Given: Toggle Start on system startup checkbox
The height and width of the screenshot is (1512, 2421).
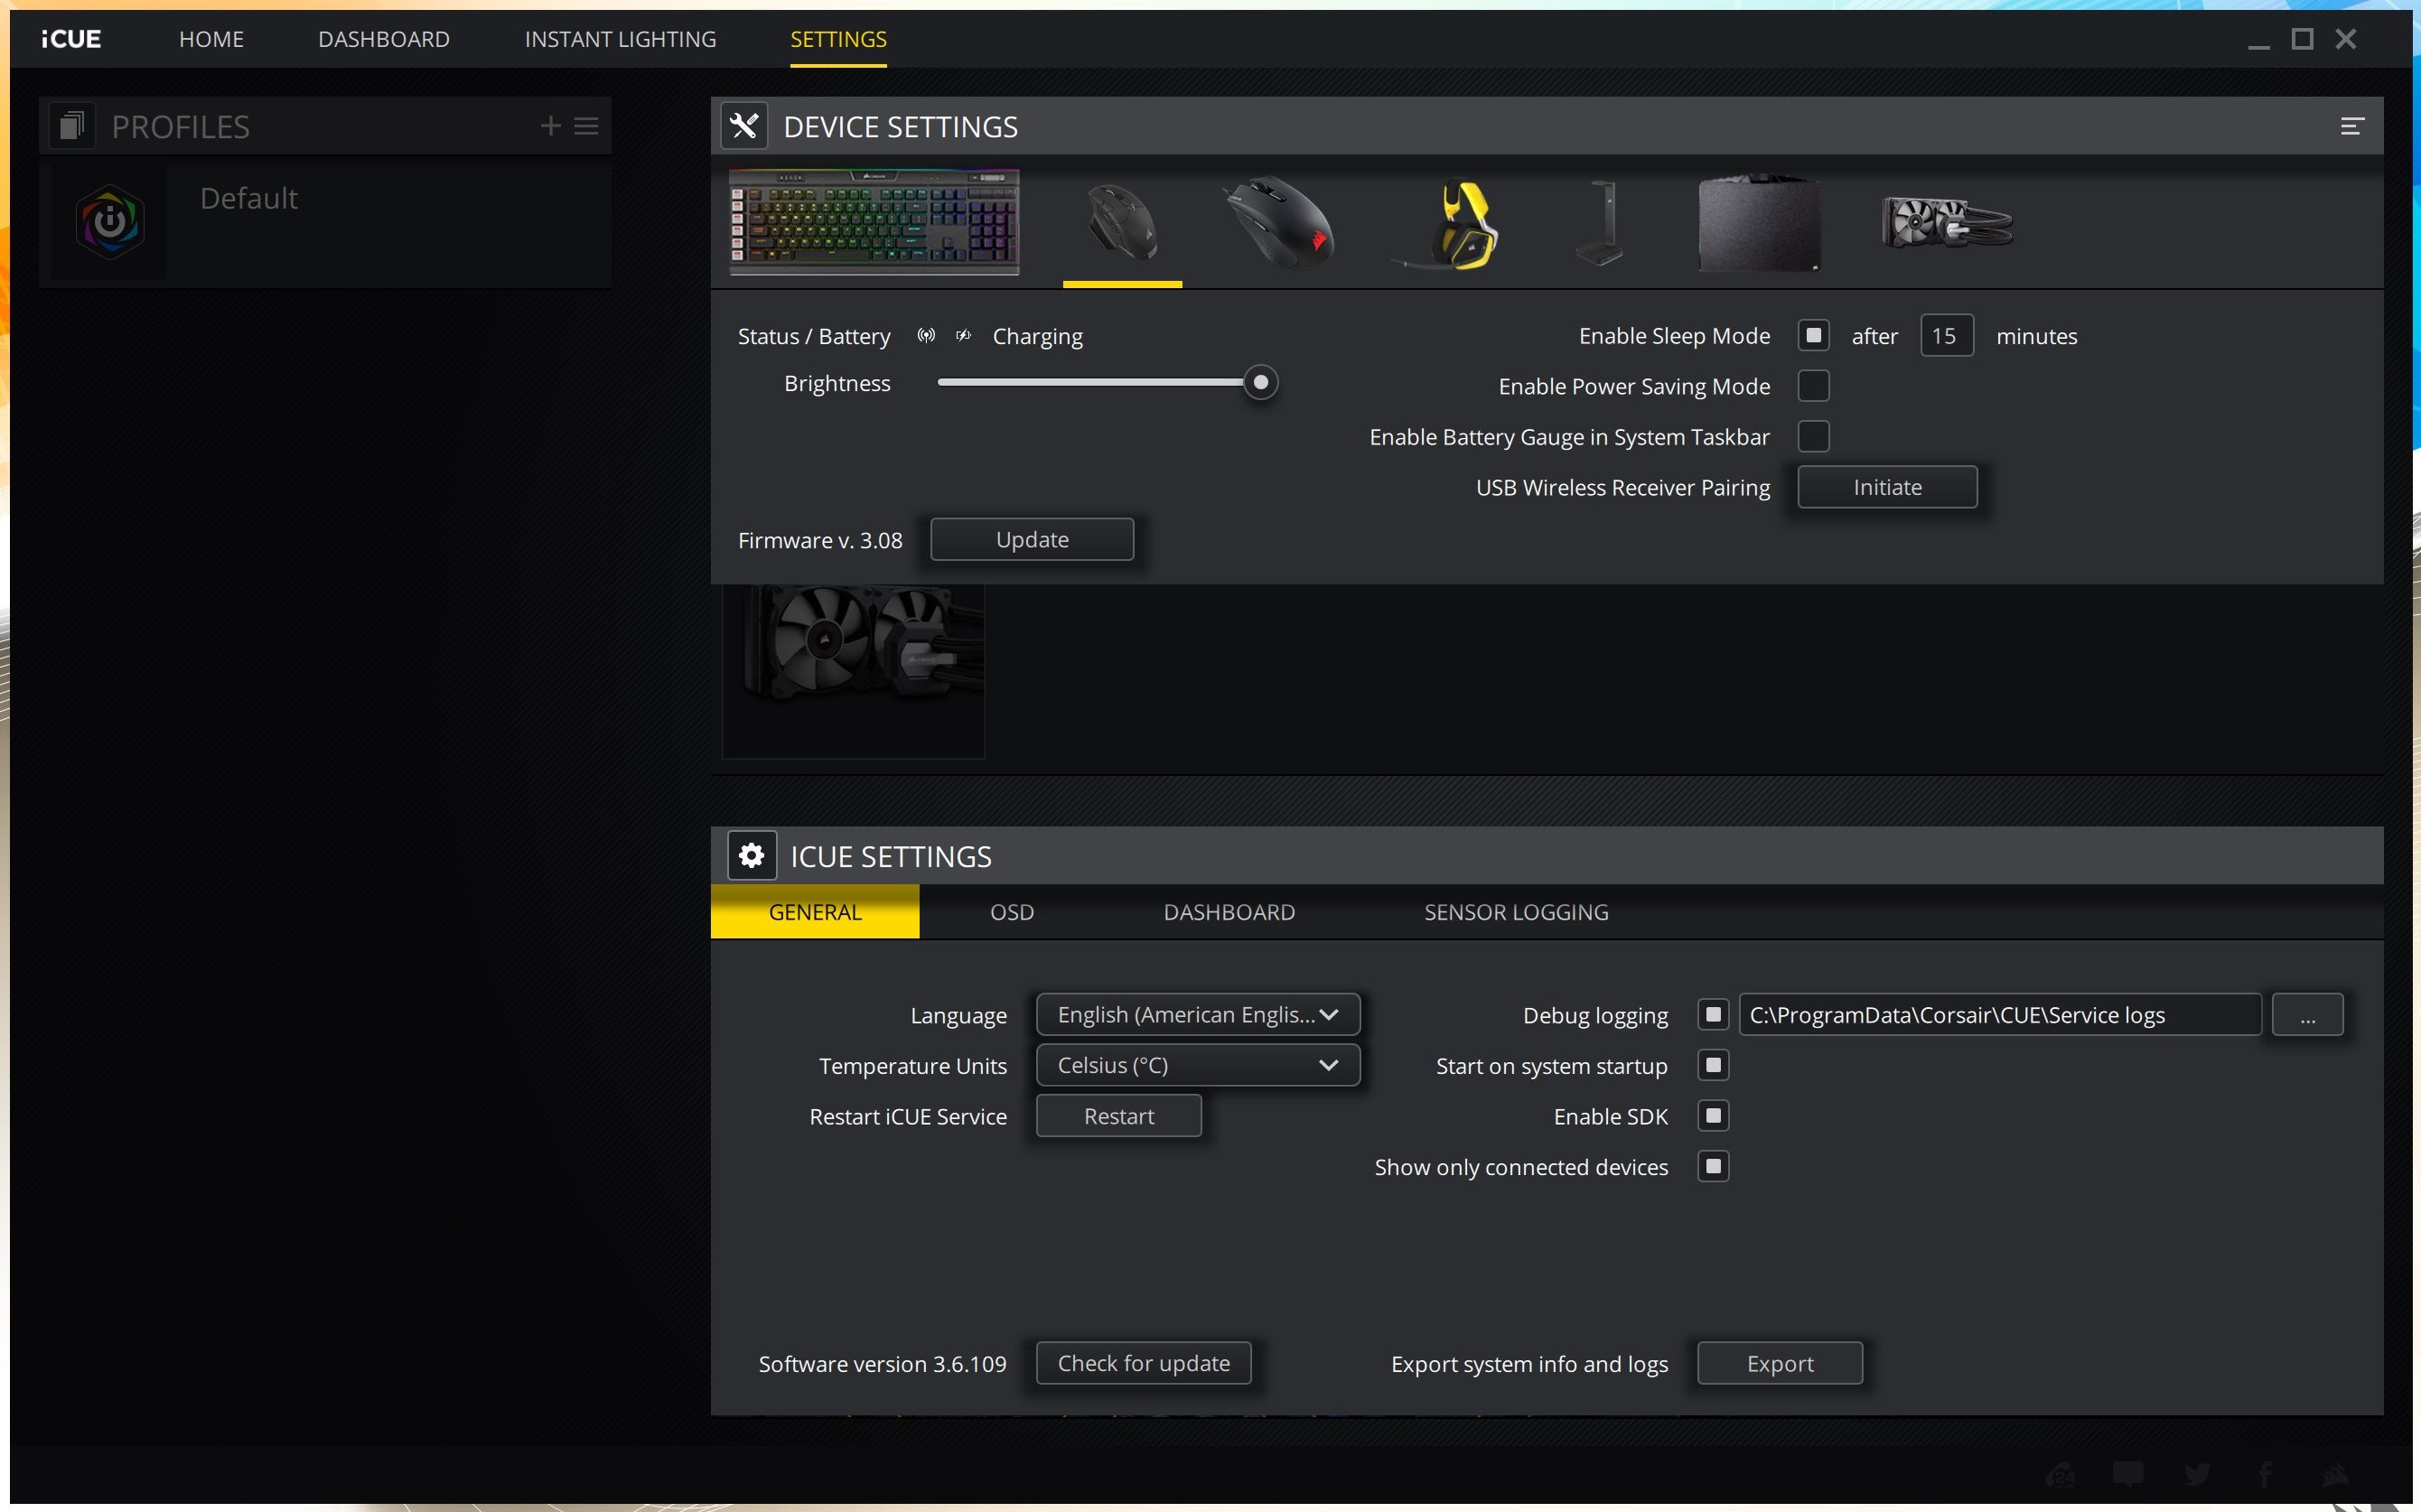Looking at the screenshot, I should [x=1713, y=1066].
